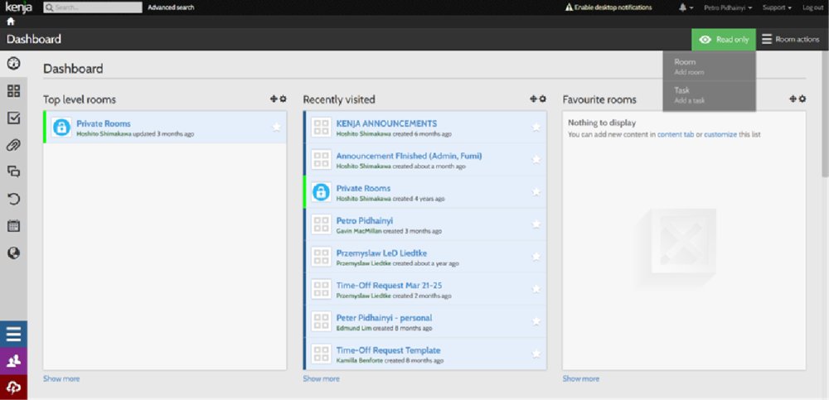This screenshot has width=829, height=400.
Task: Click the move handle on Recently visited
Action: [533, 99]
